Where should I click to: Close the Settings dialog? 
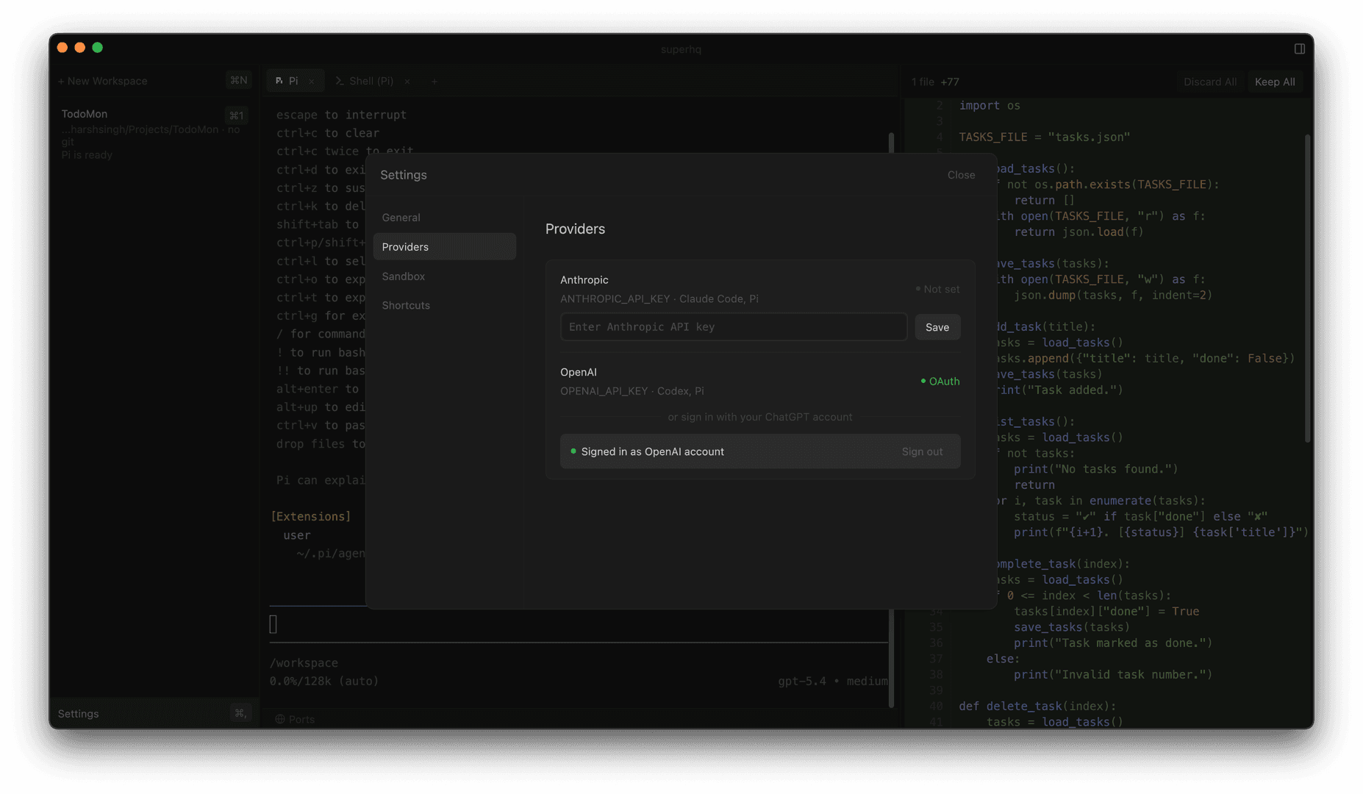[961, 175]
